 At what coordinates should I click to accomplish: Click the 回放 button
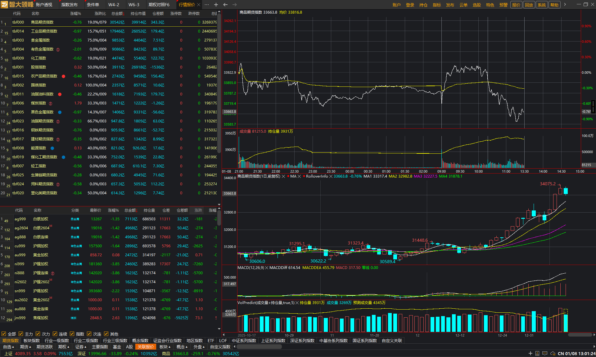[529, 5]
